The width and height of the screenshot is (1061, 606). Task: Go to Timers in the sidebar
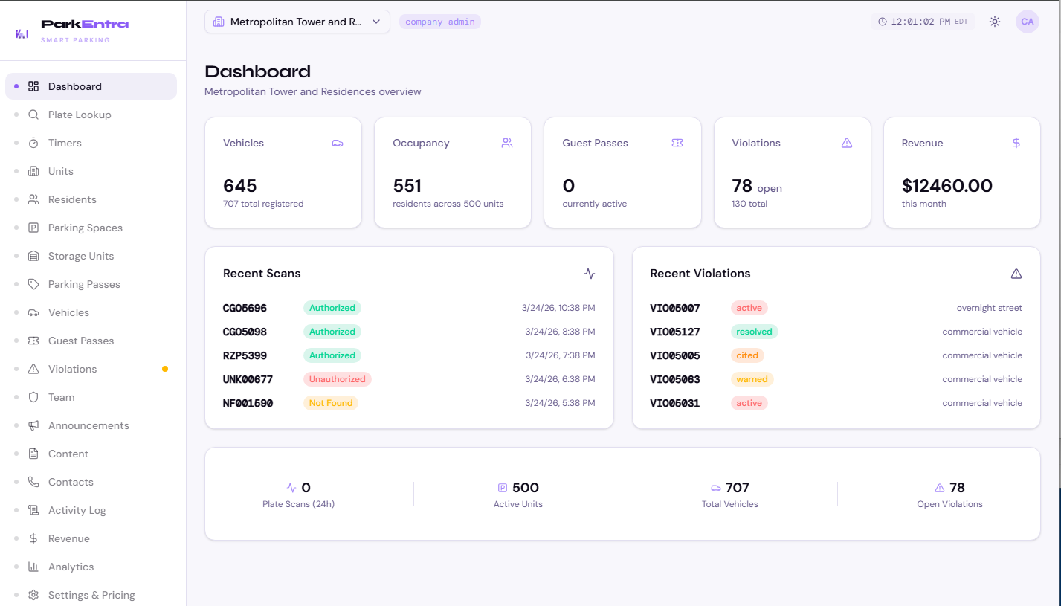point(65,143)
